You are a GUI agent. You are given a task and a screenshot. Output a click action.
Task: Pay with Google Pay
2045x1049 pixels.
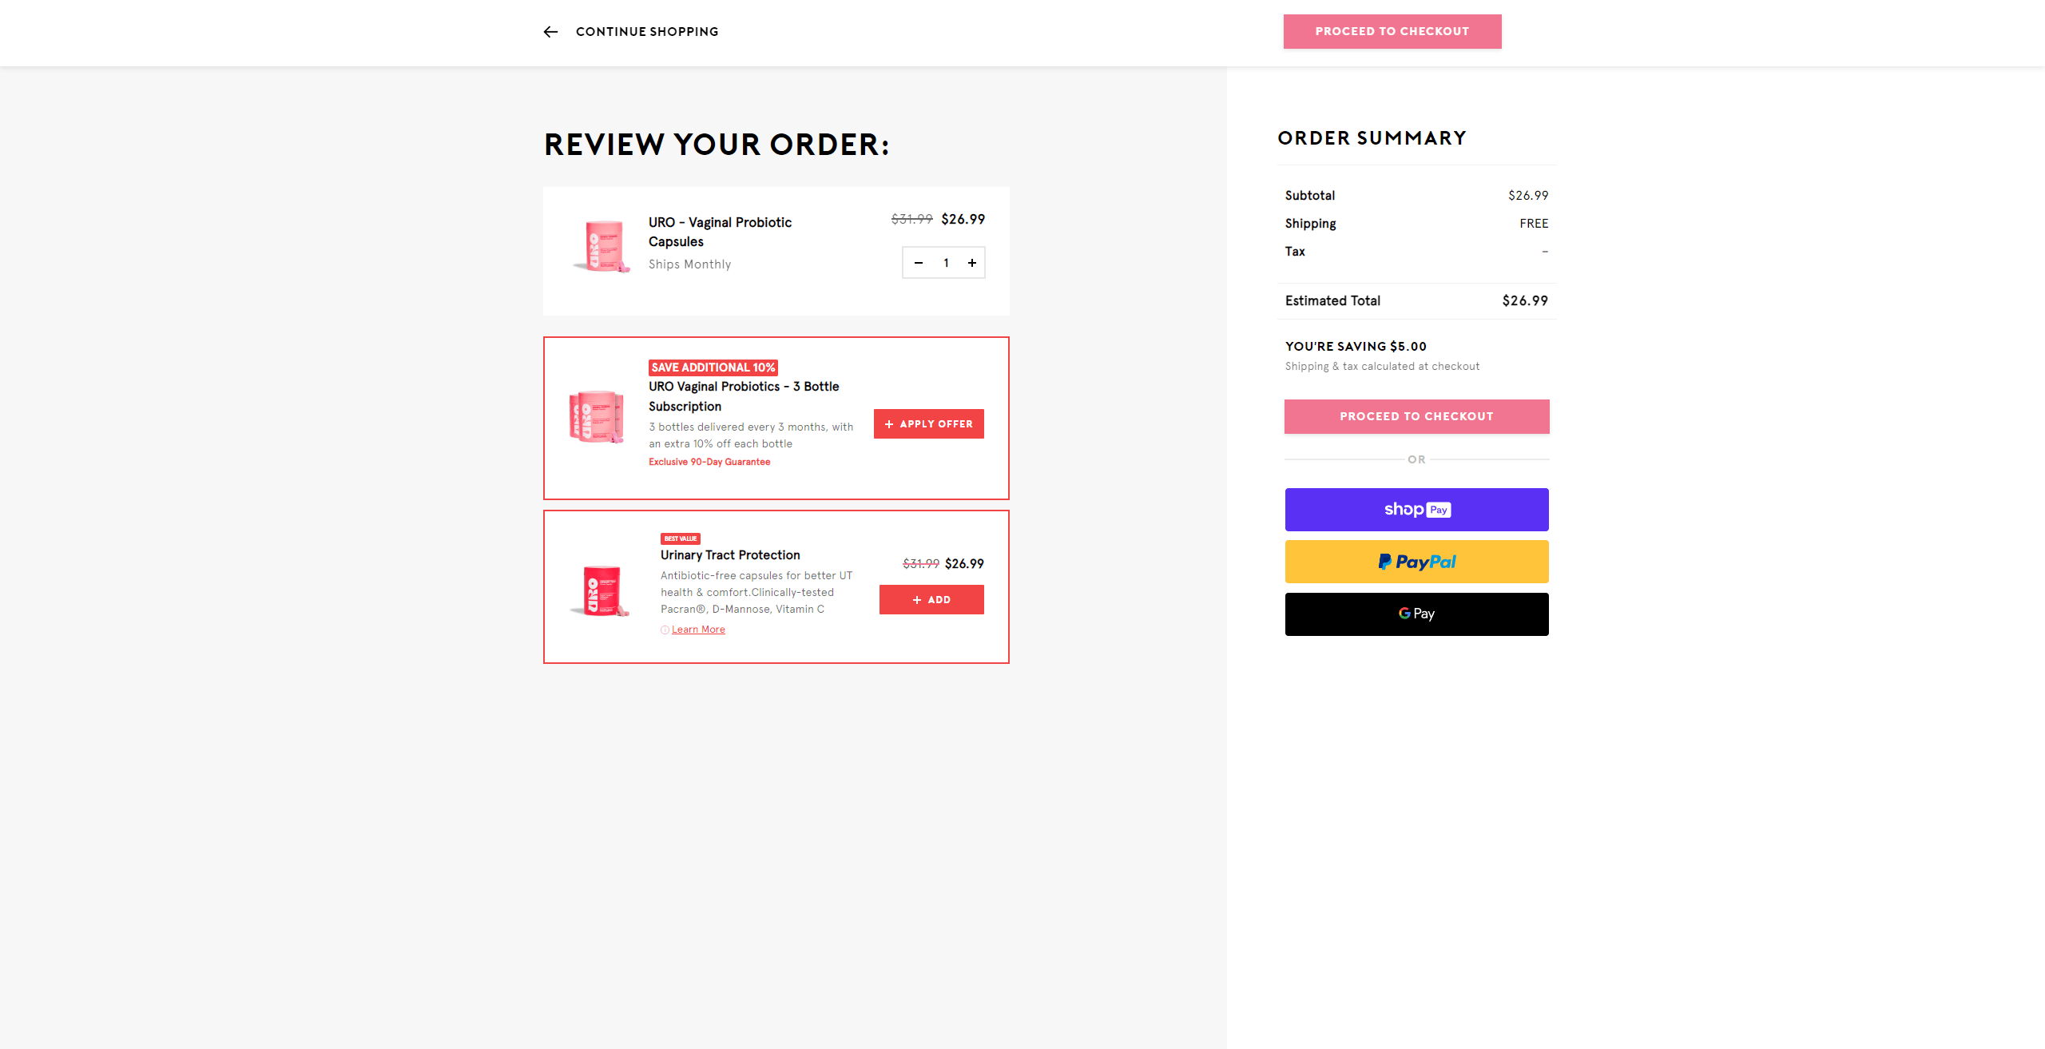1416,614
